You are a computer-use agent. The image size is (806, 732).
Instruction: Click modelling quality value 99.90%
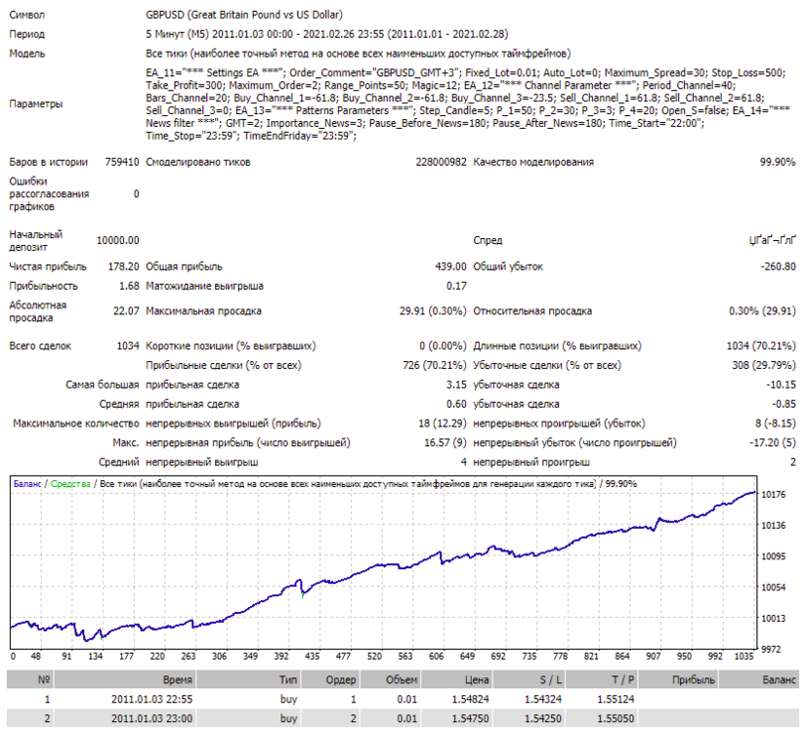(x=778, y=162)
